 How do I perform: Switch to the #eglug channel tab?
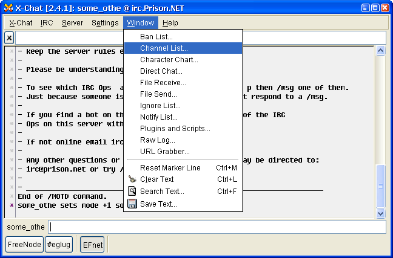point(59,244)
